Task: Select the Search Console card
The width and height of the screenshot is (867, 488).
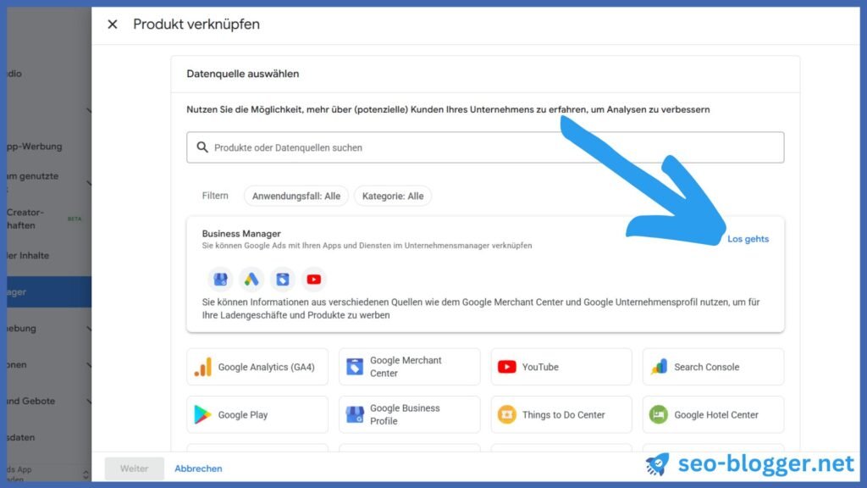Action: pyautogui.click(x=713, y=367)
